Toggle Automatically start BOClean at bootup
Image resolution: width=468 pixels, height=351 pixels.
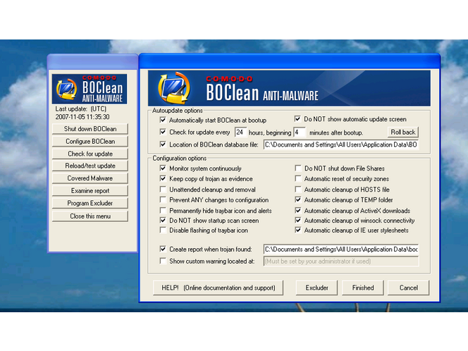163,120
